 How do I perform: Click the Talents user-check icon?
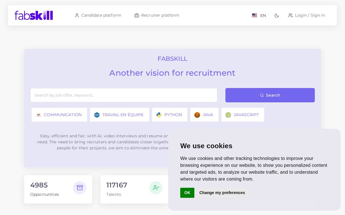click(x=156, y=188)
